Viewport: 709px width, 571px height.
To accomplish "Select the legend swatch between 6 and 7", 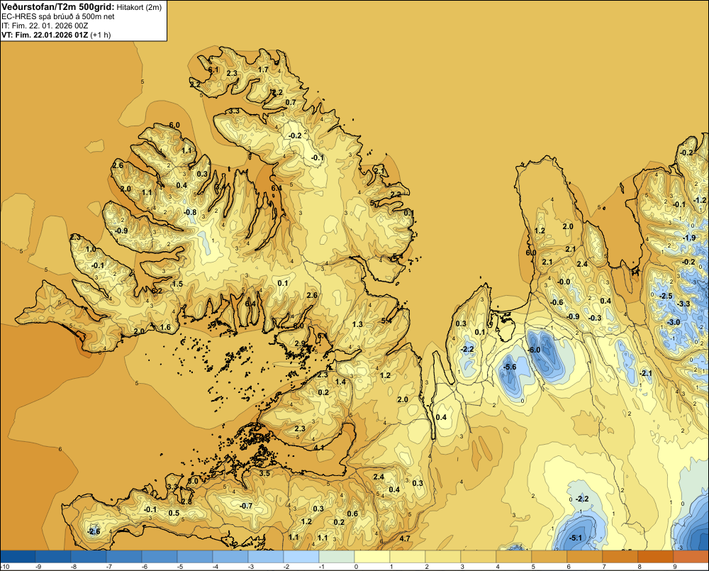I will point(585,557).
